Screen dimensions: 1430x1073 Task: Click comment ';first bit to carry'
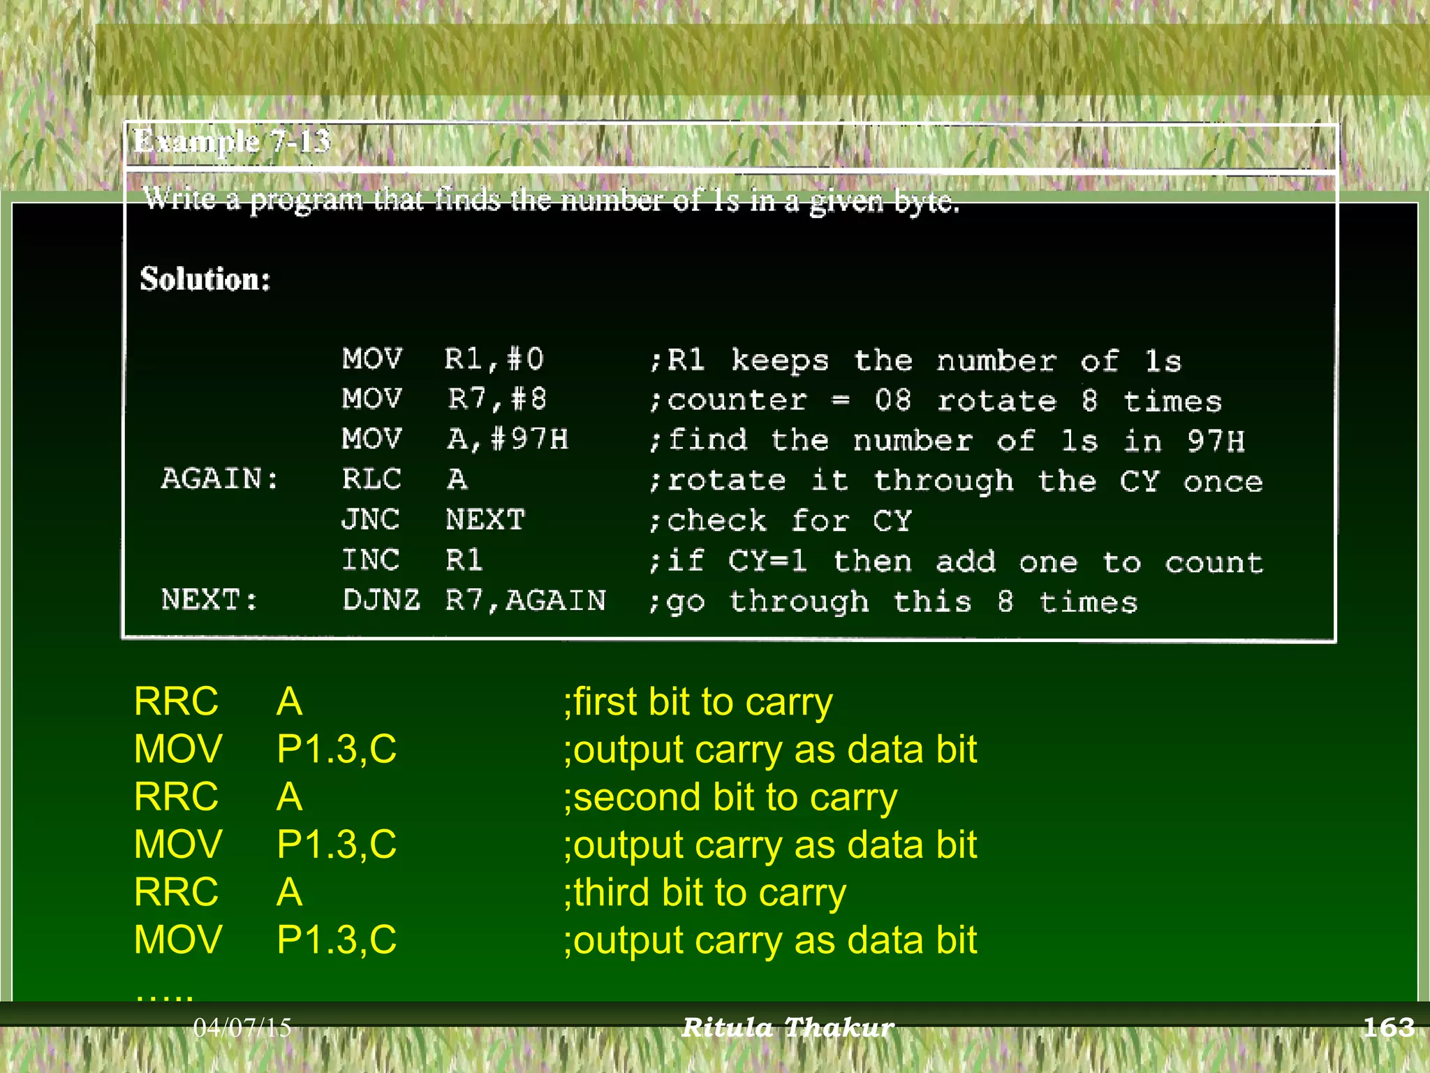coord(698,701)
